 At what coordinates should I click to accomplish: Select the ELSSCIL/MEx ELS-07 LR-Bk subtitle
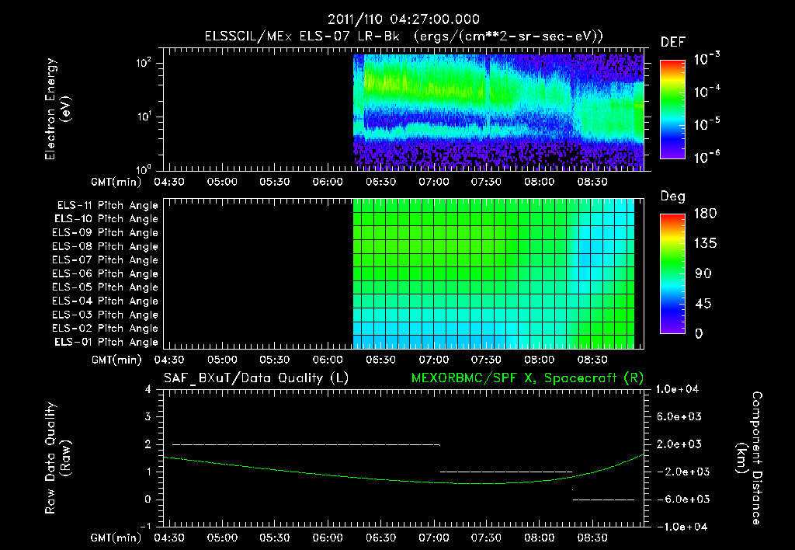coord(404,37)
